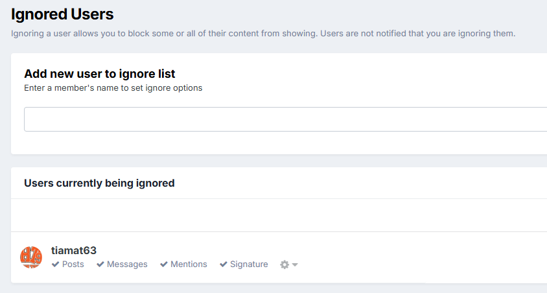The width and height of the screenshot is (547, 293).
Task: Click the Mentions ignore option for tiamat63
Action: coord(183,264)
